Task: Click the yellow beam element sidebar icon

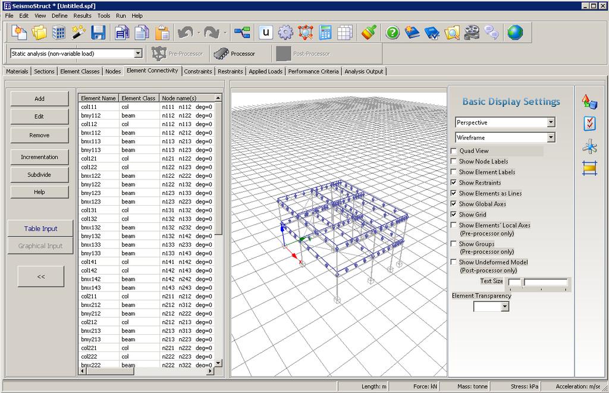Action: pos(589,168)
